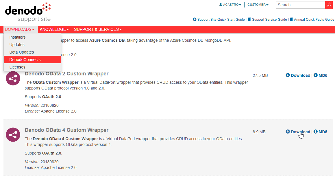Open MD5 link for OData 4 wrapper

[x=323, y=132]
